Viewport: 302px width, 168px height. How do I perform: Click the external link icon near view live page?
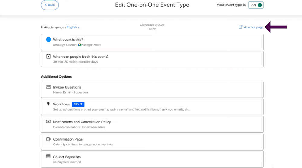(x=241, y=27)
